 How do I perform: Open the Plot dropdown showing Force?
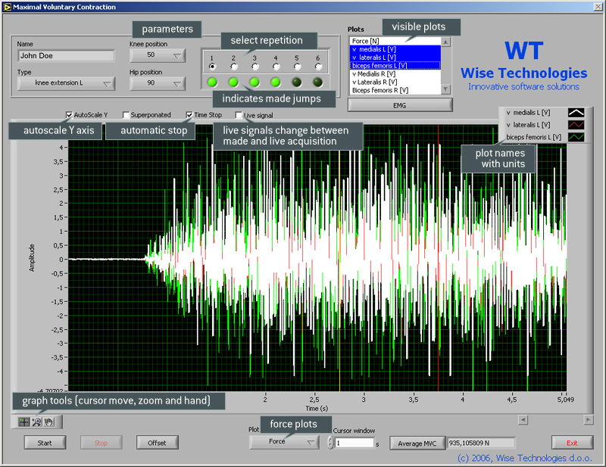pyautogui.click(x=284, y=442)
